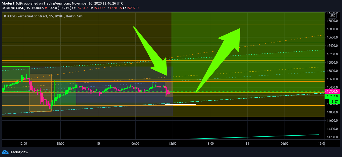Image resolution: width=342 pixels, height=157 pixels.
Task: Click the 16400.0 price axis label
Action: 332,46
